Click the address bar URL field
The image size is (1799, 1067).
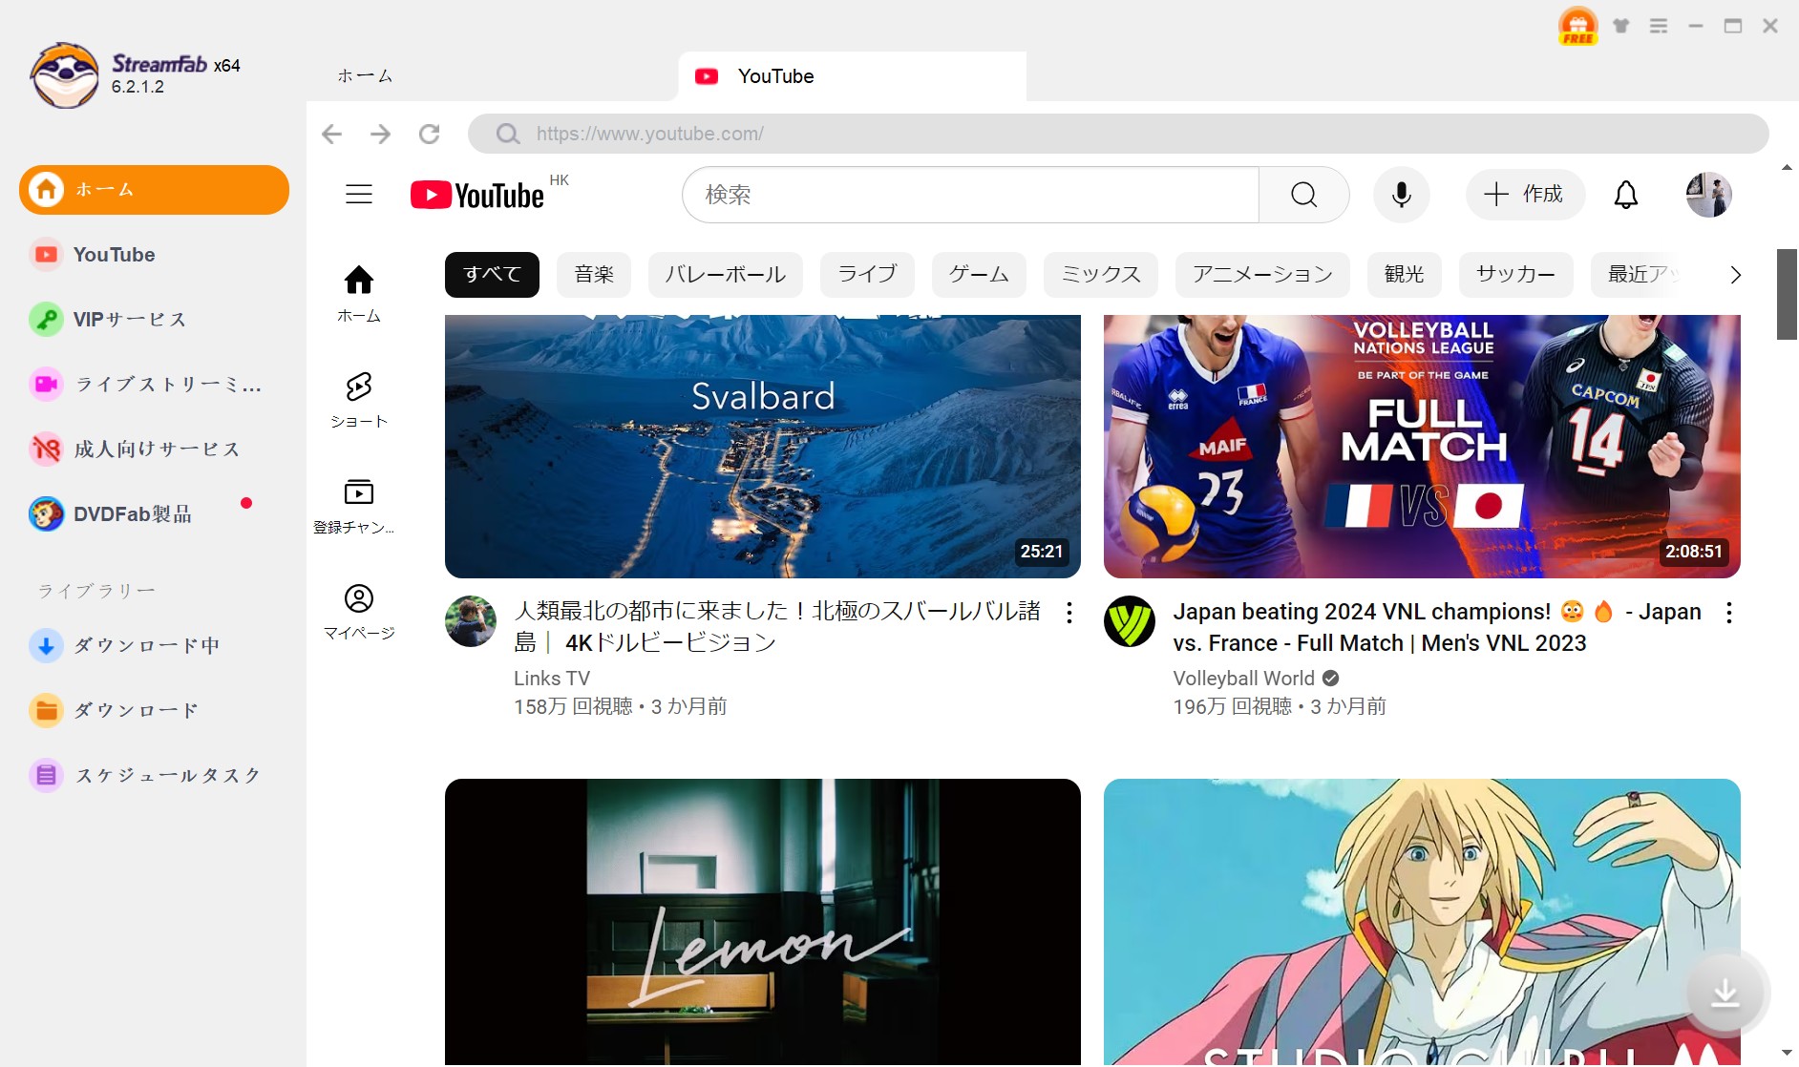coord(1118,134)
